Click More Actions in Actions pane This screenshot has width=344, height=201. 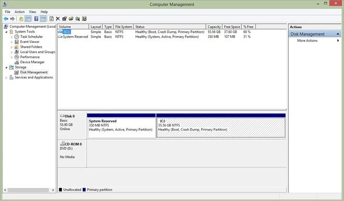(307, 40)
